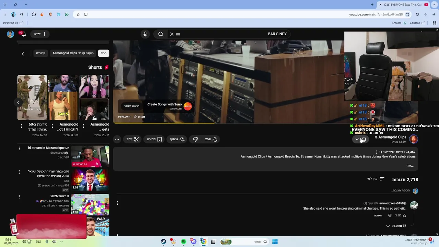
Task: Open the video's more actions (three dots)
Action: pyautogui.click(x=117, y=139)
